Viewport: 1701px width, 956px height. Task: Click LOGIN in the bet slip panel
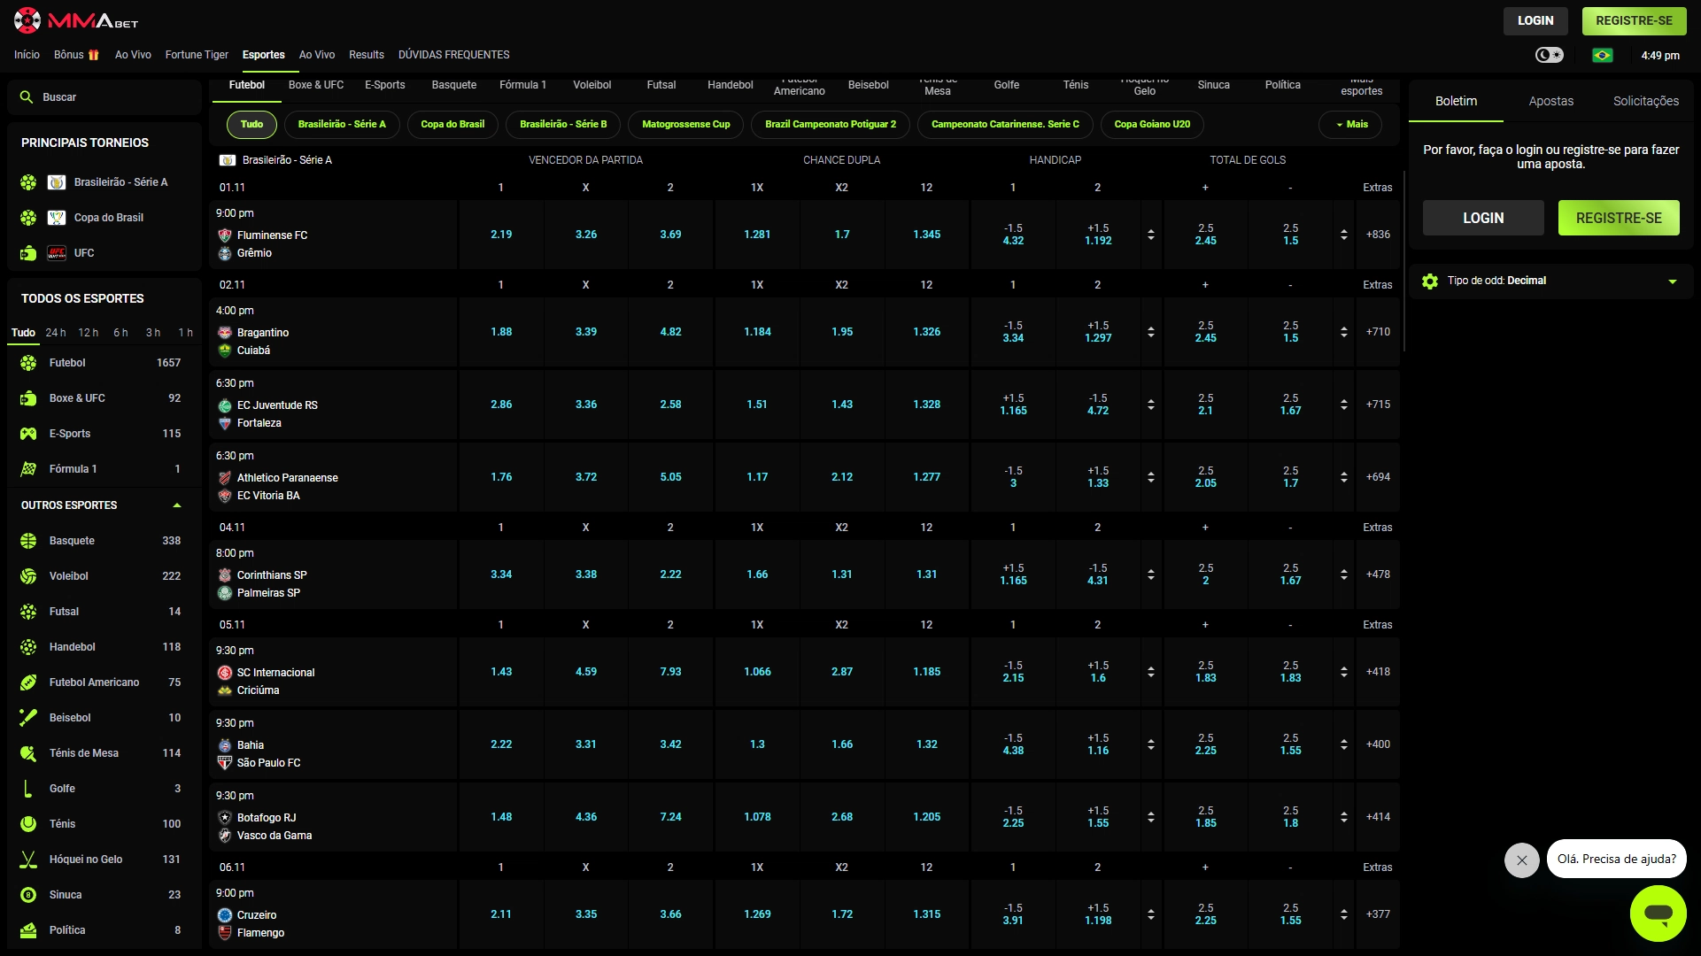(x=1482, y=218)
